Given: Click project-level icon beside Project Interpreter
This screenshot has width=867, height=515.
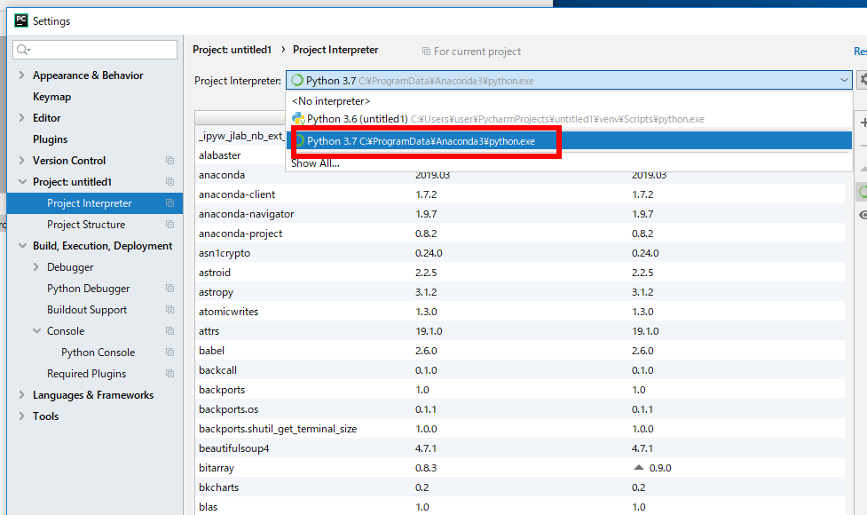Looking at the screenshot, I should coord(169,203).
